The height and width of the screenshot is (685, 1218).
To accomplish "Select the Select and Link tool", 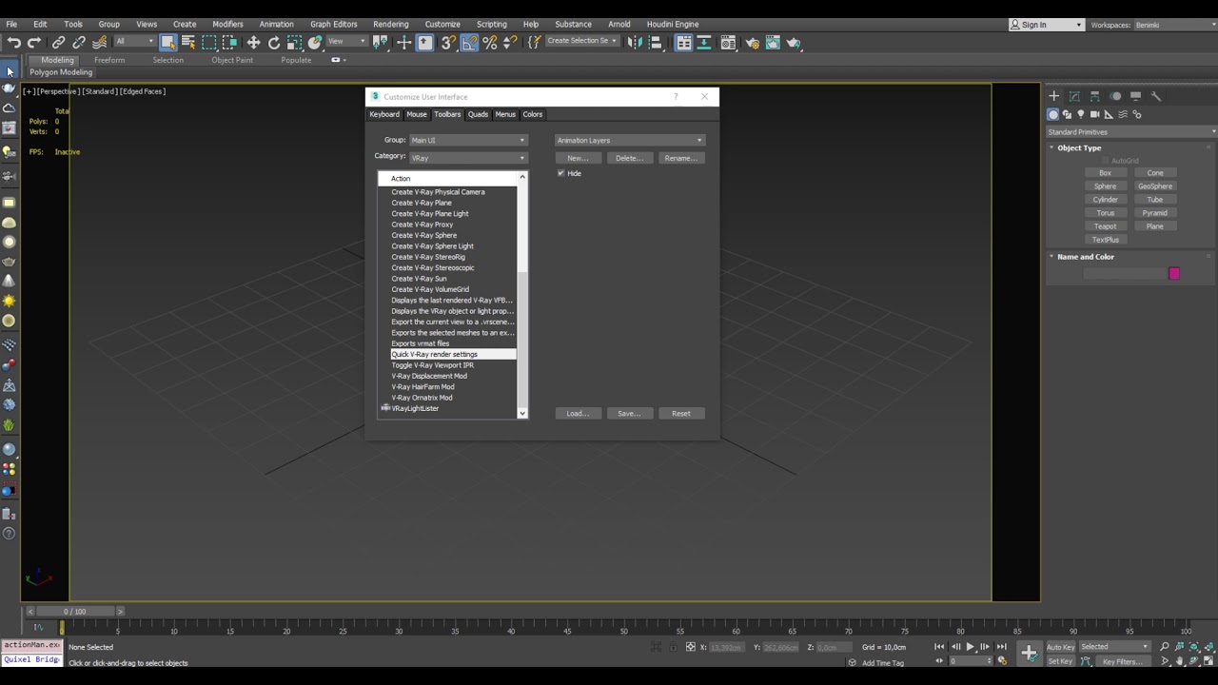I will [58, 42].
